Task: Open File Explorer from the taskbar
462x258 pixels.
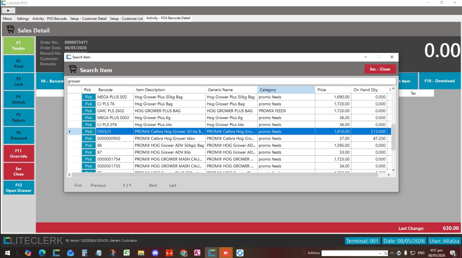Action: coord(141,253)
